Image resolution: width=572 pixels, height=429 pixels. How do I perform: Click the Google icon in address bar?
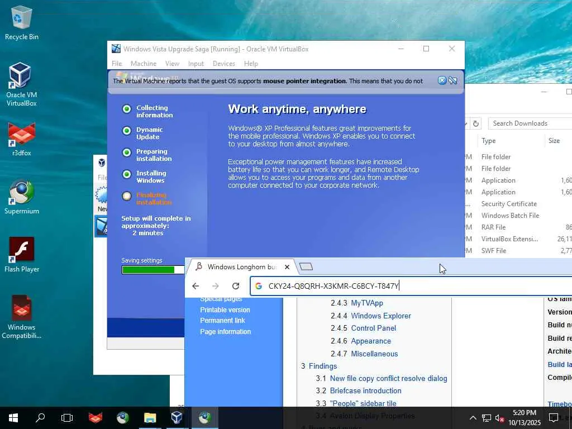[x=259, y=286]
